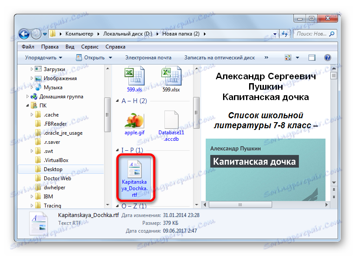Open the Вид menu
The width and height of the screenshot is (355, 256).
click(70, 47)
